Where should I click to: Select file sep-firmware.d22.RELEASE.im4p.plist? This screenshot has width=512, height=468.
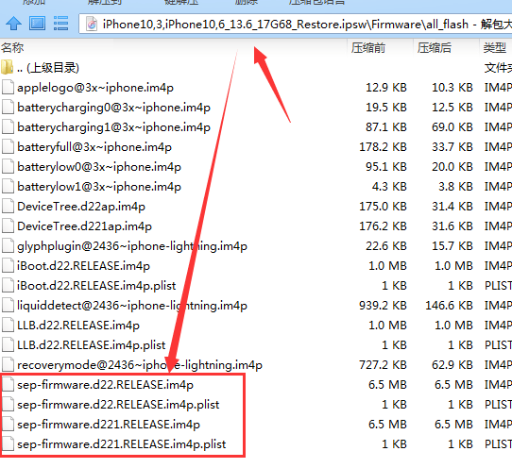(118, 405)
